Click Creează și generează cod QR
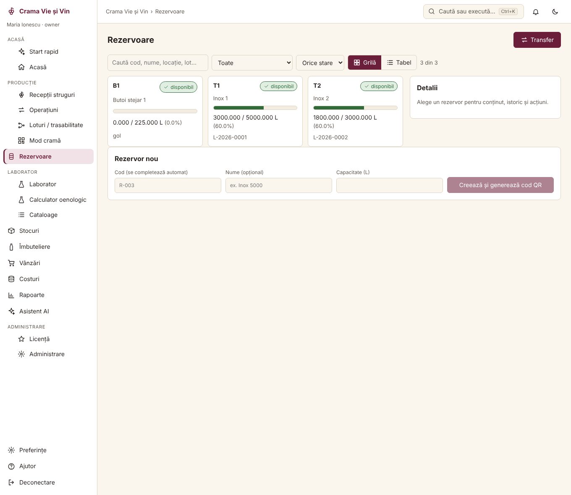This screenshot has width=571, height=495. click(500, 185)
